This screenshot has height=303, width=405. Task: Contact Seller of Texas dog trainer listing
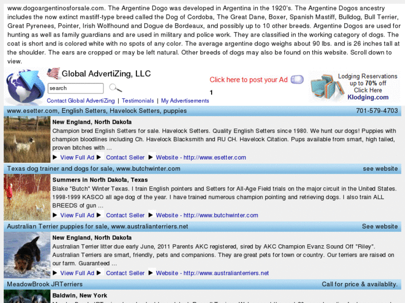coord(125,215)
